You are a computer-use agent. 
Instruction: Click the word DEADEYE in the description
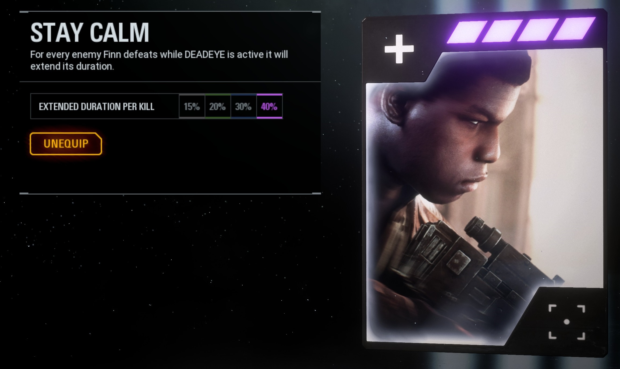click(x=205, y=55)
